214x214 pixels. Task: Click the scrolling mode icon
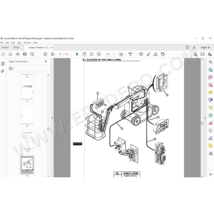click(x=130, y=54)
